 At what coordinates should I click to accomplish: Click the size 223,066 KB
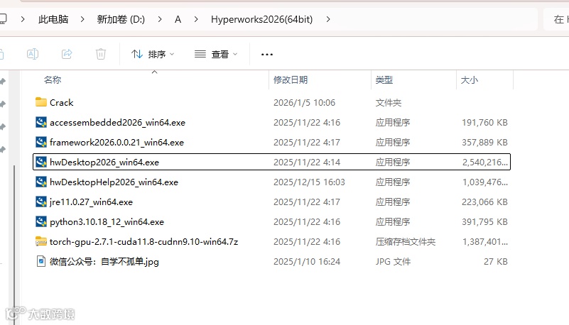point(484,202)
